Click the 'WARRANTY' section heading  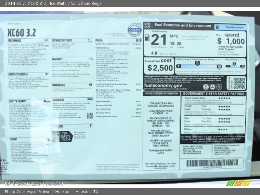pyautogui.click(x=58, y=59)
